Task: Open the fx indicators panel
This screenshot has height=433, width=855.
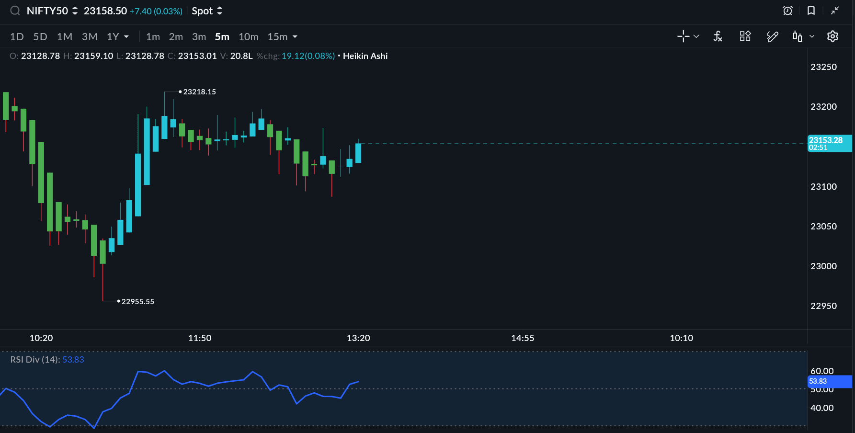Action: [718, 36]
